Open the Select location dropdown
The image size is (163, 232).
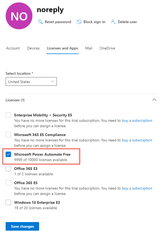(31, 82)
